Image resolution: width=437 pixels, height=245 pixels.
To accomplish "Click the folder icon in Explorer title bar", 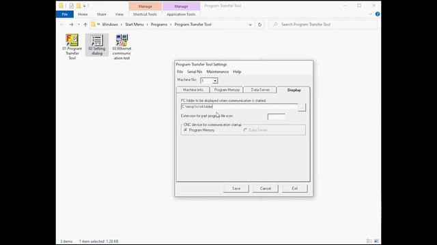I will 61,5.
